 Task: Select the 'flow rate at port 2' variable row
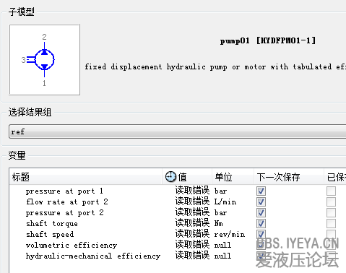(x=178, y=201)
